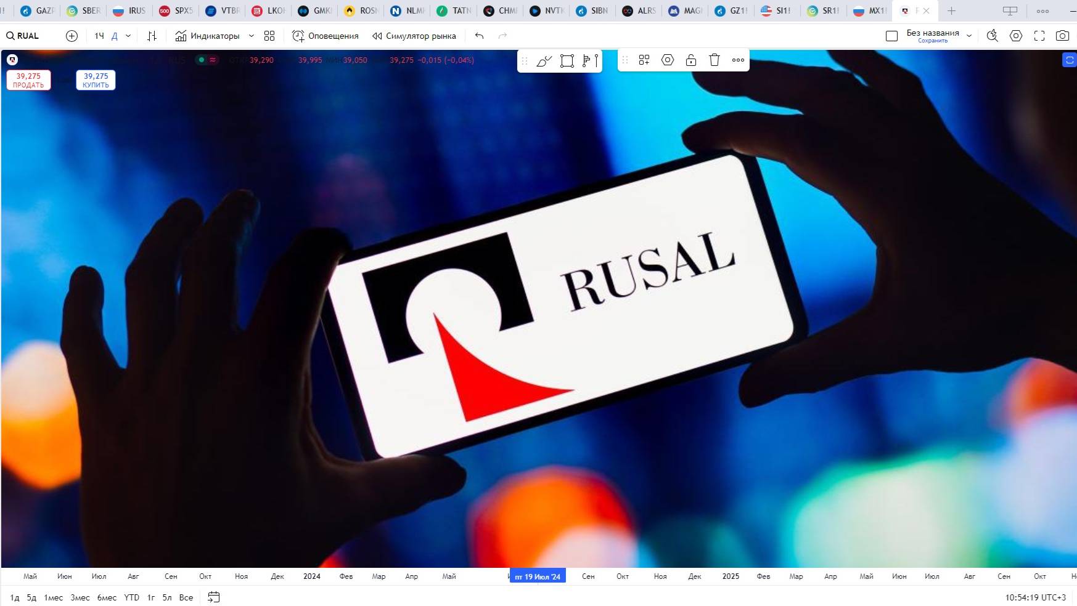
Task: Open the chart layout selector square
Action: tap(891, 36)
